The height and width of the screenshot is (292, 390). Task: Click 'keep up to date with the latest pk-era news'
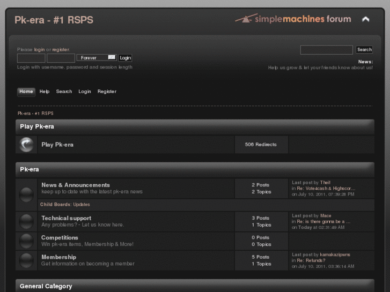point(92,192)
